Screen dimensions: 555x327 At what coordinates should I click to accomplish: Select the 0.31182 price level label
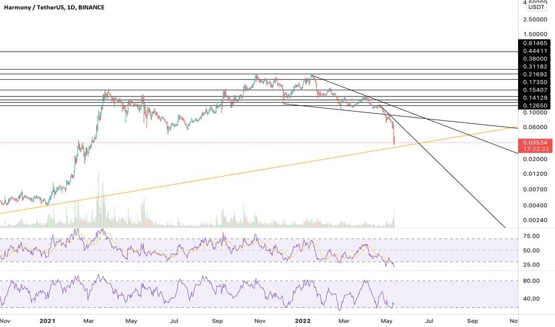[535, 67]
